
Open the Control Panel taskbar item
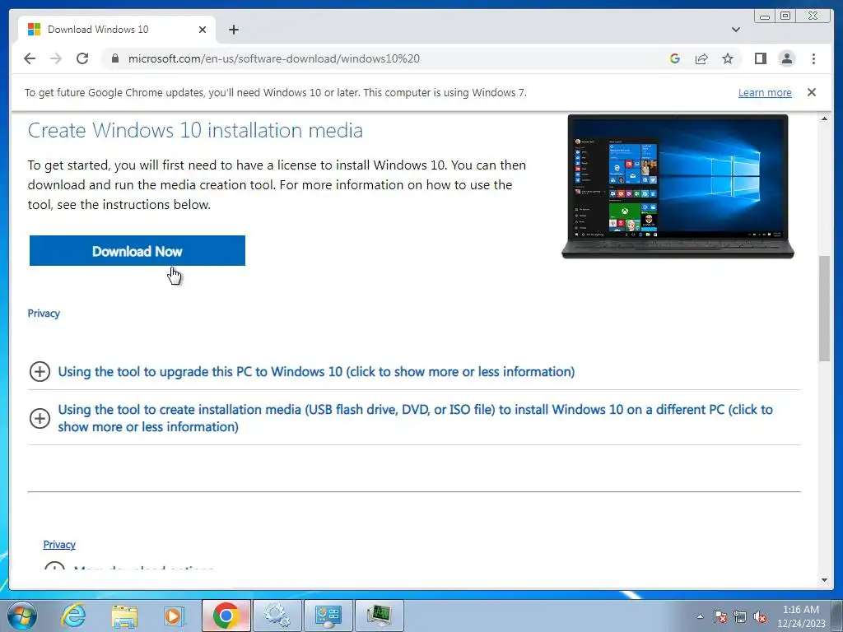328,616
